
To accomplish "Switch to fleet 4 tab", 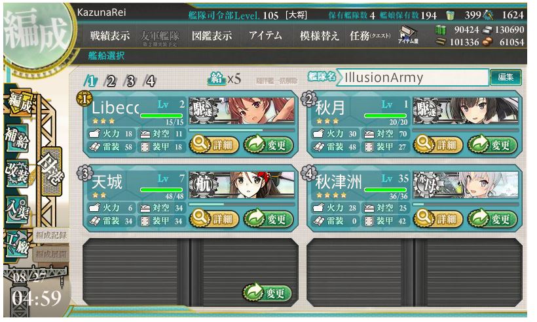I will 150,81.
